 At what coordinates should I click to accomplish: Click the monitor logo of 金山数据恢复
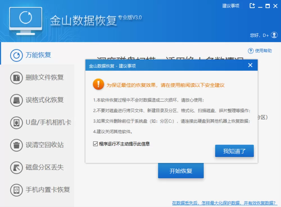[x=26, y=21]
